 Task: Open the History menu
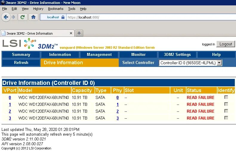pos(38,9)
